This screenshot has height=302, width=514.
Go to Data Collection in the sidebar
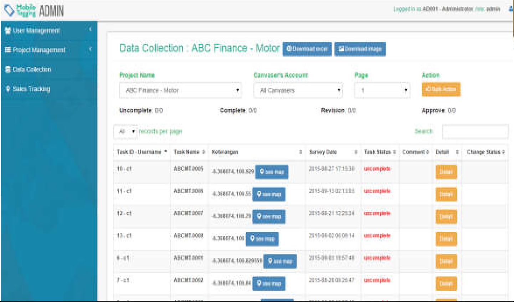[32, 70]
